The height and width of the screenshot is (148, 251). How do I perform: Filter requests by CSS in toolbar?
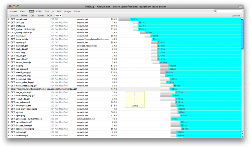coord(47,11)
